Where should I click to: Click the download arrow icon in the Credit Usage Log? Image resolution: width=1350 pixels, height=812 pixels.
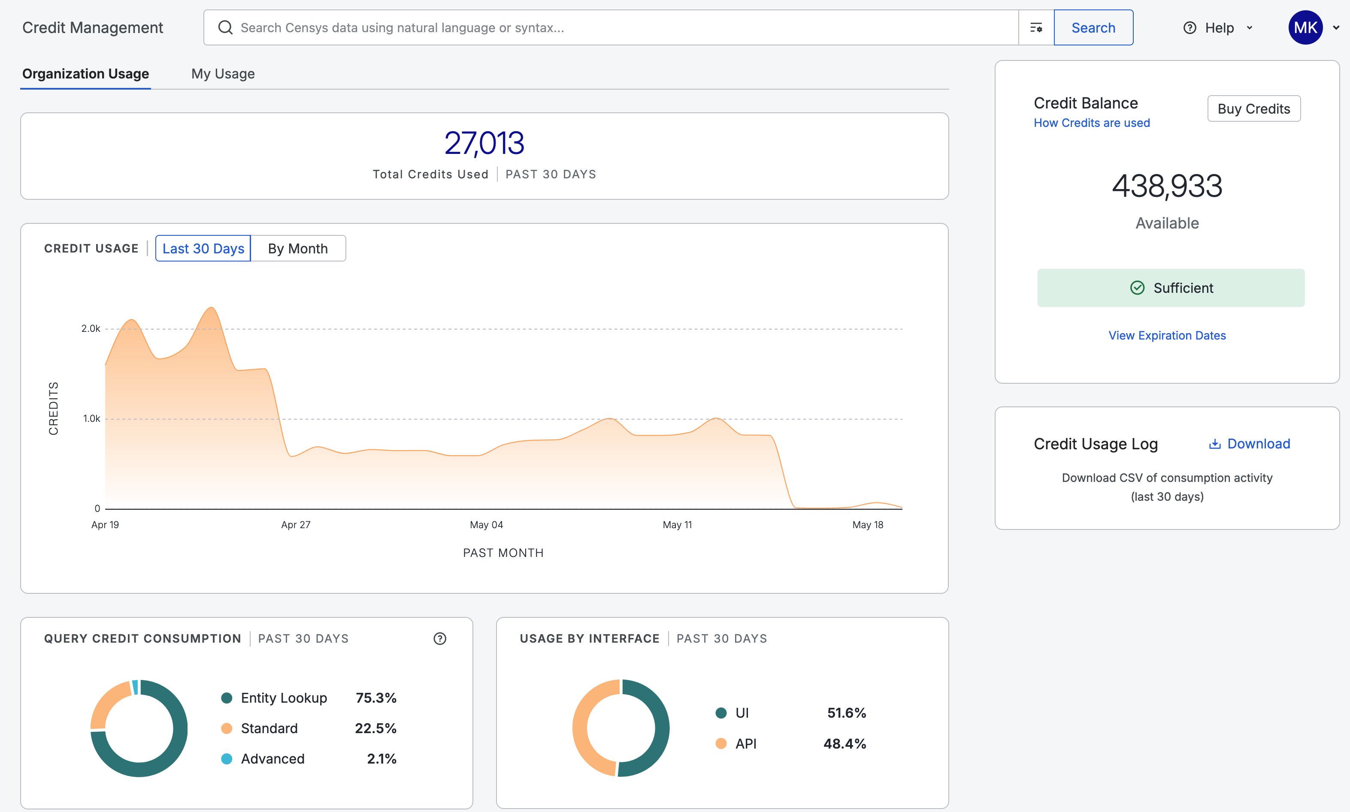point(1215,444)
